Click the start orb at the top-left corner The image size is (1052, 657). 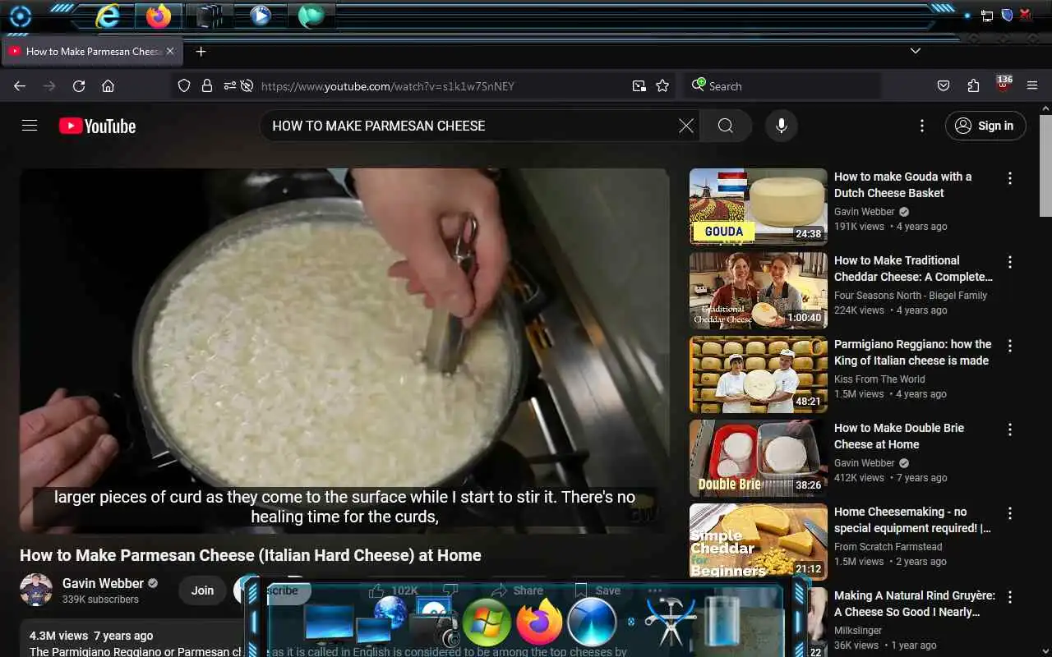(x=20, y=16)
